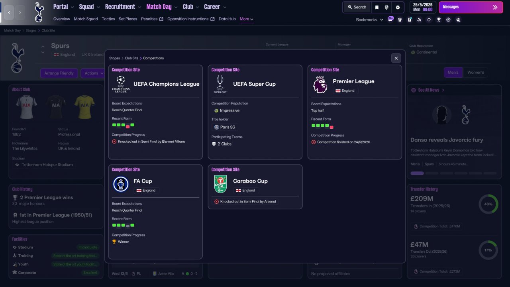Expand the Recruitment menu chevron

(139, 7)
